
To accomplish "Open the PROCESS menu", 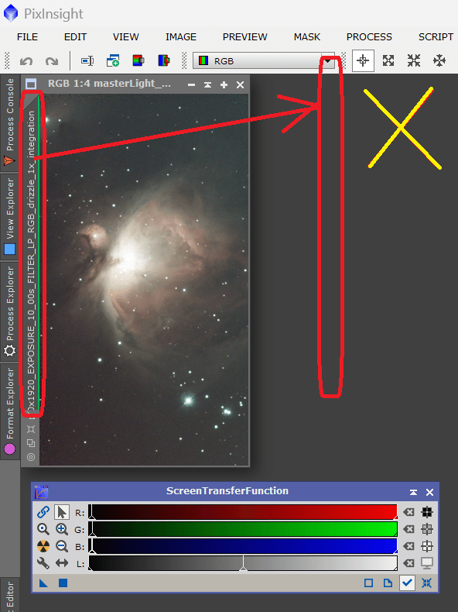I will [369, 37].
